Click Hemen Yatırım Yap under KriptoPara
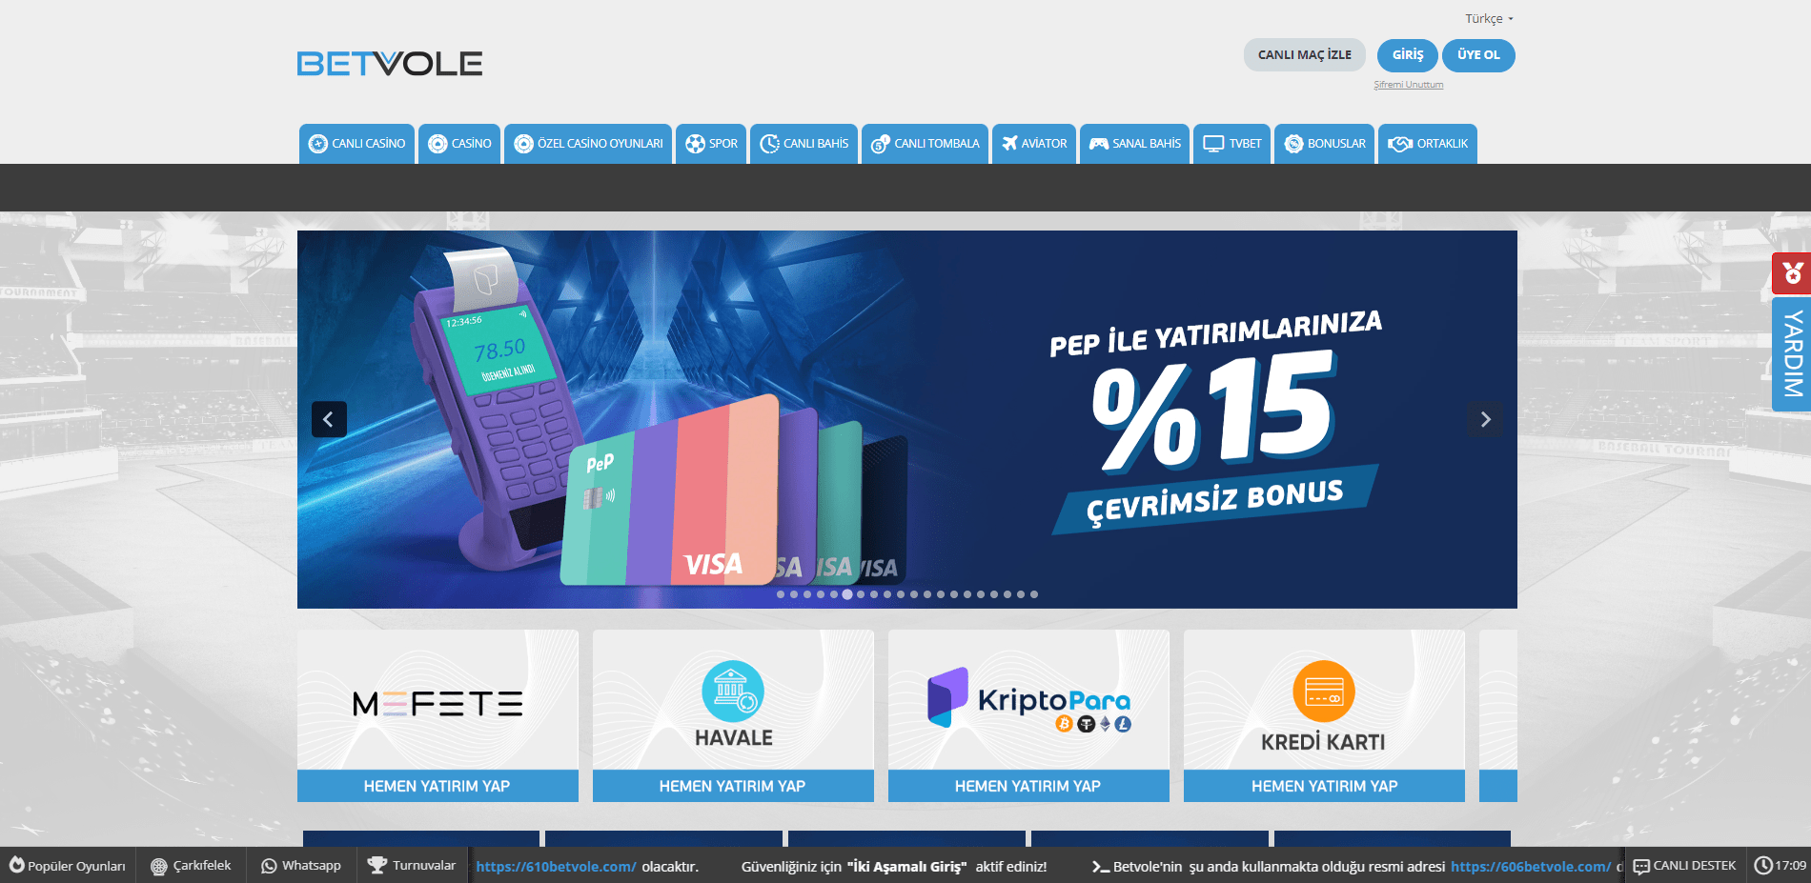1811x883 pixels. 1028,786
